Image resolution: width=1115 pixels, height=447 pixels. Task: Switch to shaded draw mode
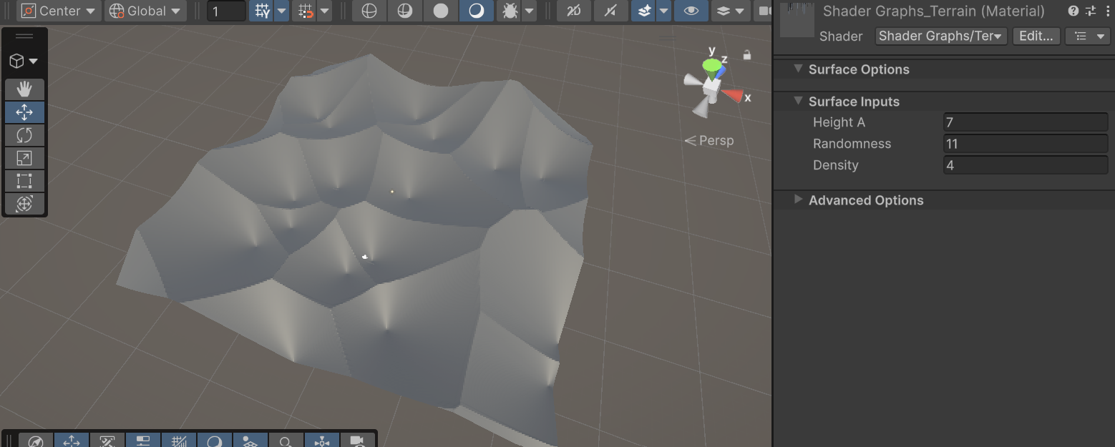[477, 11]
